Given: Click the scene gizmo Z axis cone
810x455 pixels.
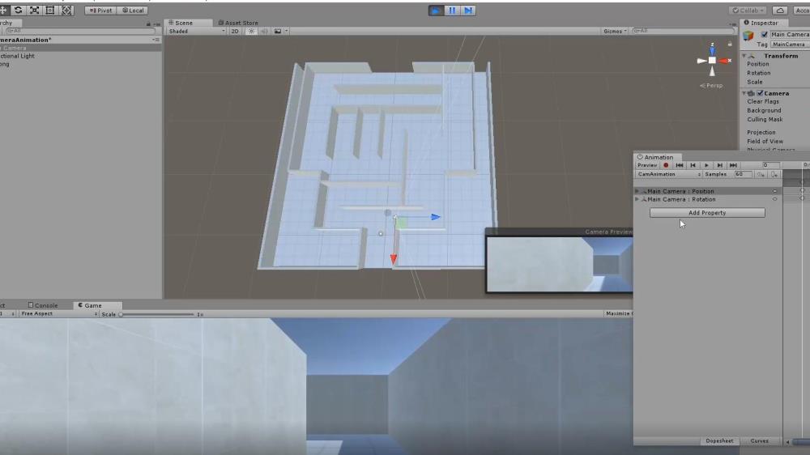Looking at the screenshot, I should 712,49.
